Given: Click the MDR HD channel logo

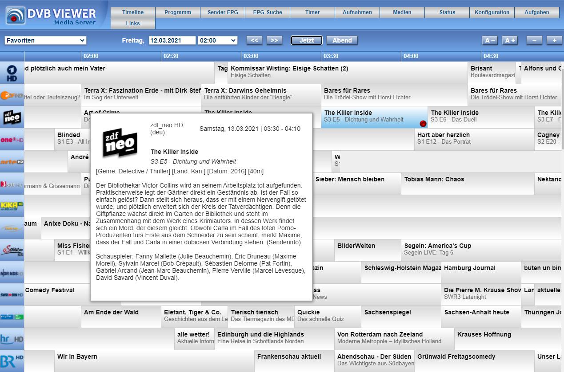Looking at the screenshot, I should [x=12, y=317].
